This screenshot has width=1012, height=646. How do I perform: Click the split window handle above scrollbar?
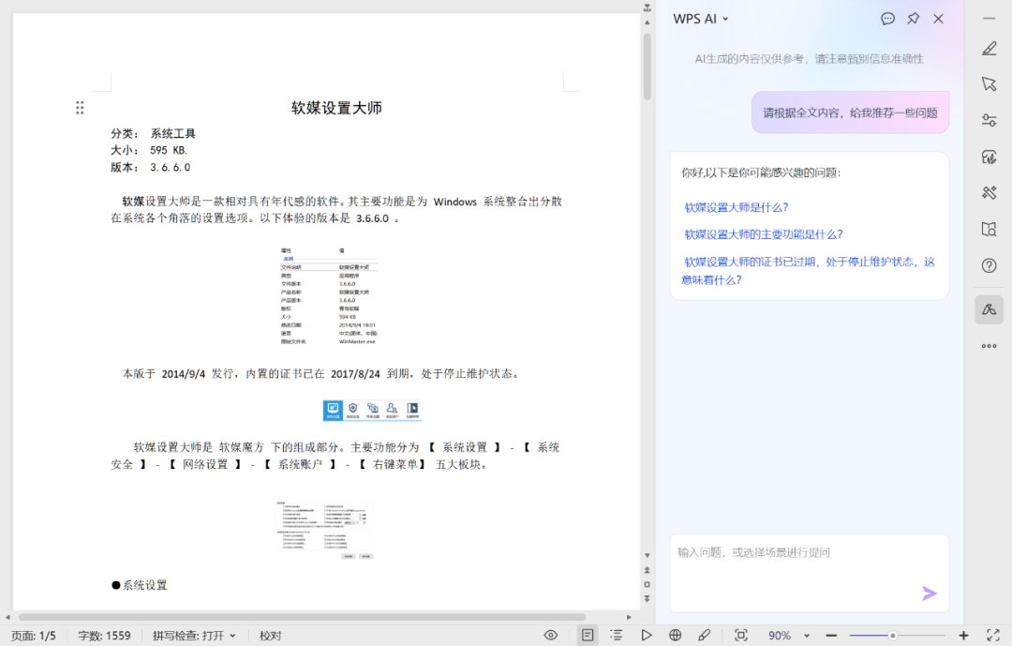pos(647,8)
